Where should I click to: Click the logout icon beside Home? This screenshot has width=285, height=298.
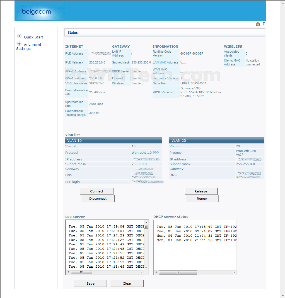point(264,24)
